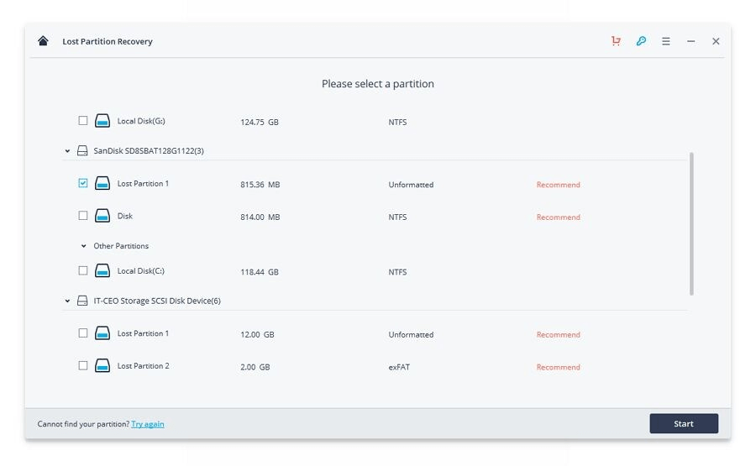Viewport: 756px width, 466px height.
Task: Collapse the Other Partitions section
Action: pyautogui.click(x=83, y=246)
